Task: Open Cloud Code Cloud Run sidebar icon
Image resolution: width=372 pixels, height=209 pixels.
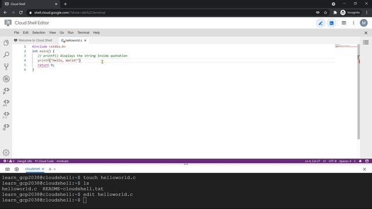Action: (6, 91)
